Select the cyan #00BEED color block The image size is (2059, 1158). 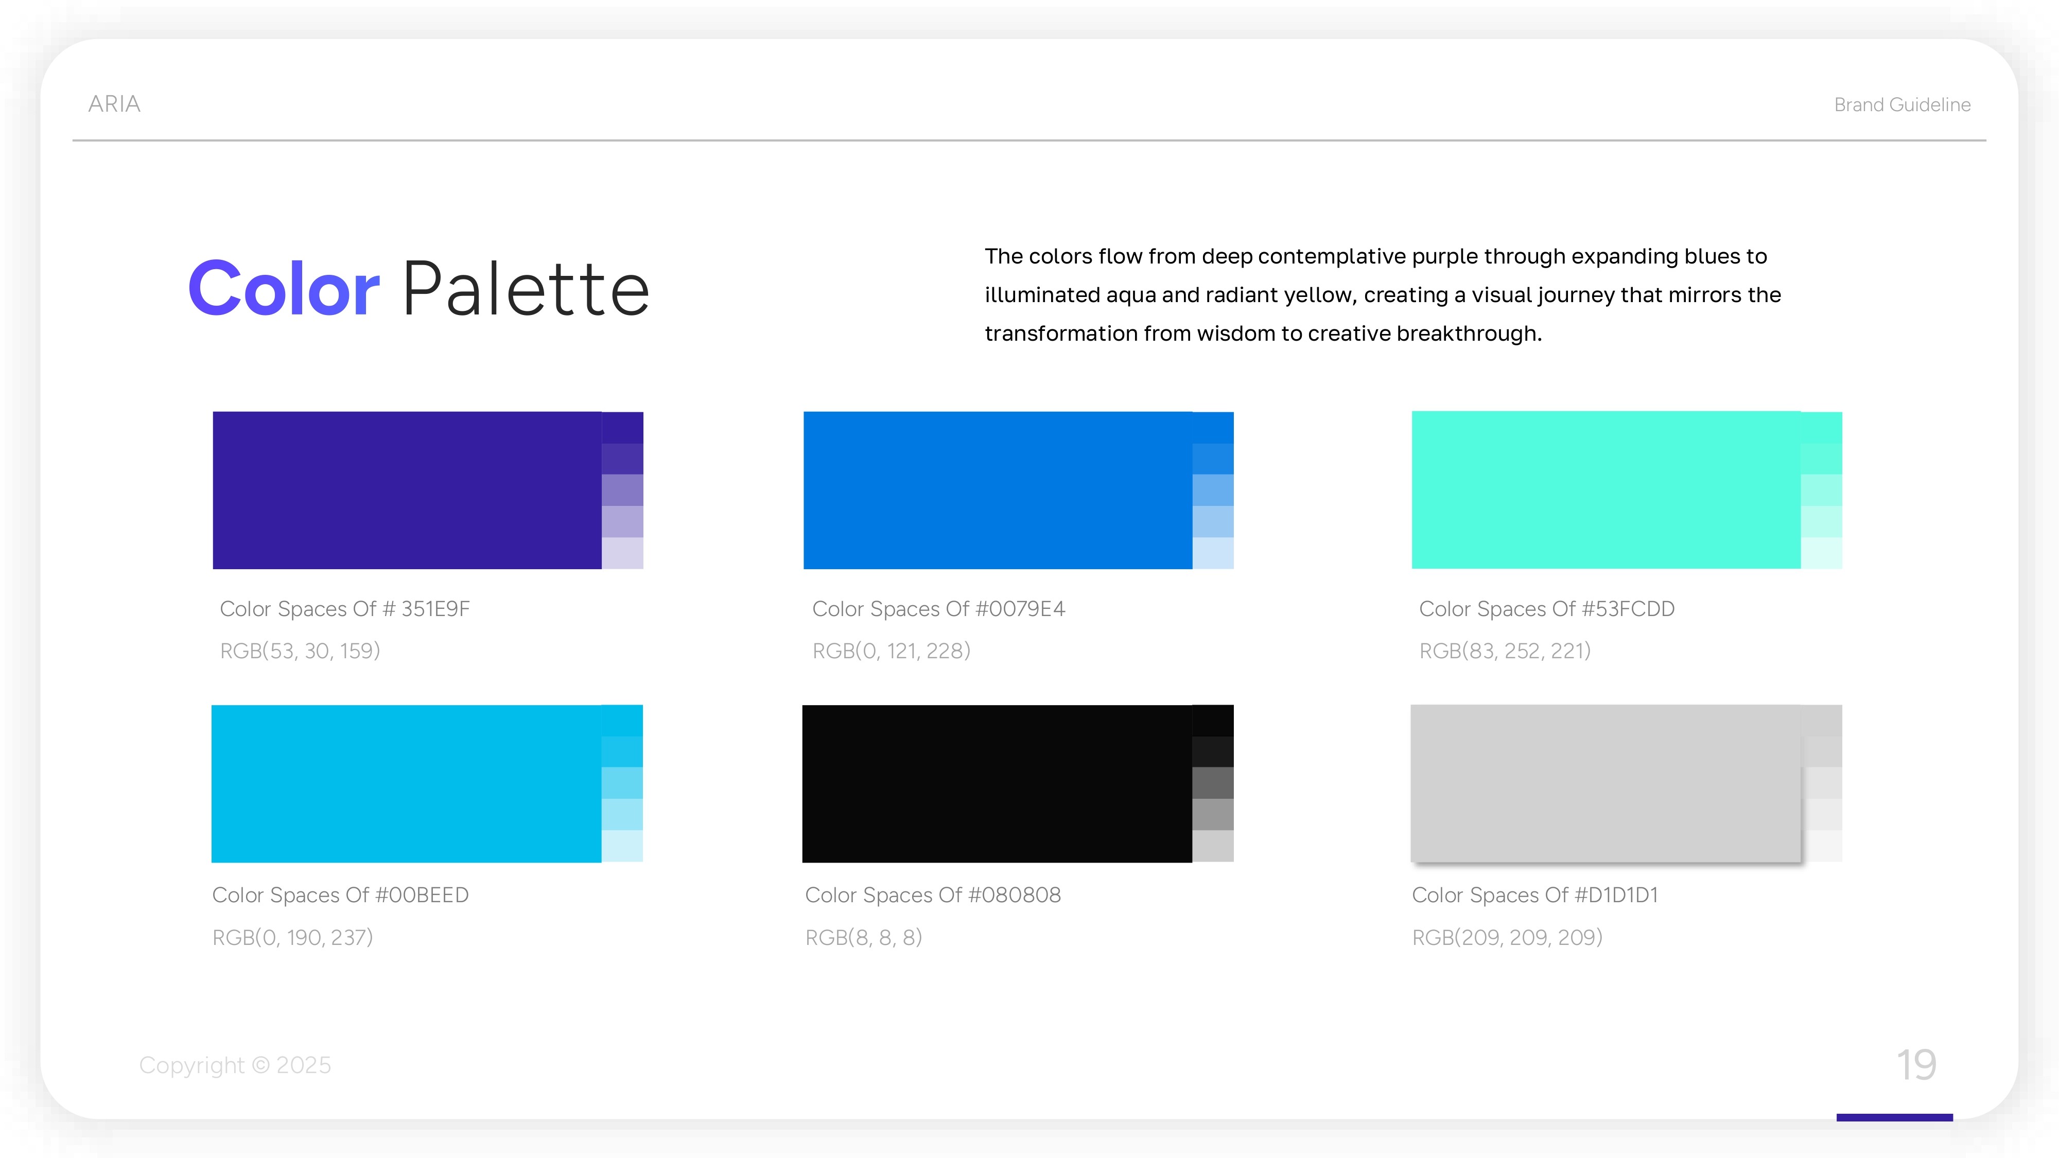click(405, 783)
